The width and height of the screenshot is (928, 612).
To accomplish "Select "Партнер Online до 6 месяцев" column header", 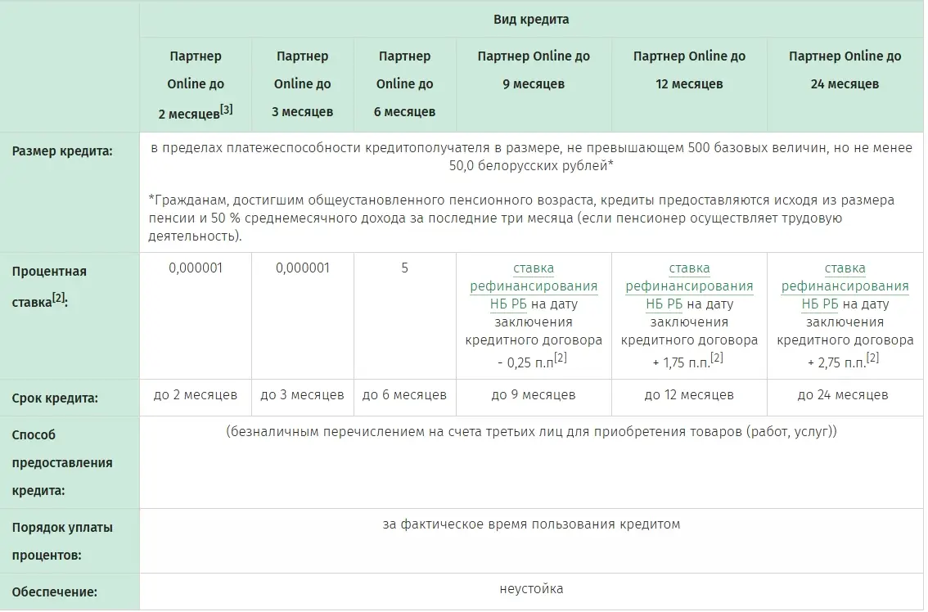I will [x=404, y=83].
